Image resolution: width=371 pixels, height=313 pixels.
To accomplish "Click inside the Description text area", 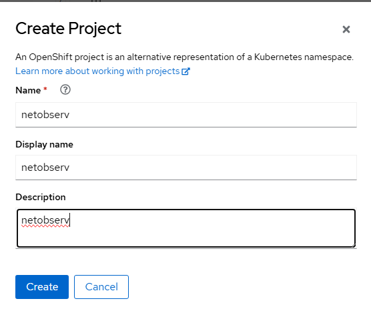I will tap(186, 228).
